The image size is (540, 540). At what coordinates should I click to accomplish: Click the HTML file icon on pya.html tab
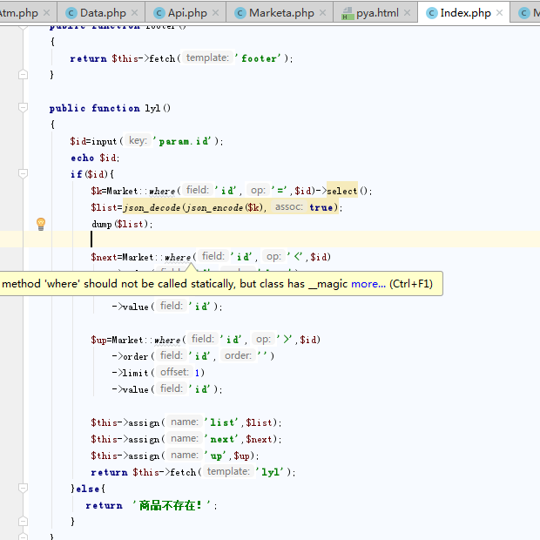[348, 13]
